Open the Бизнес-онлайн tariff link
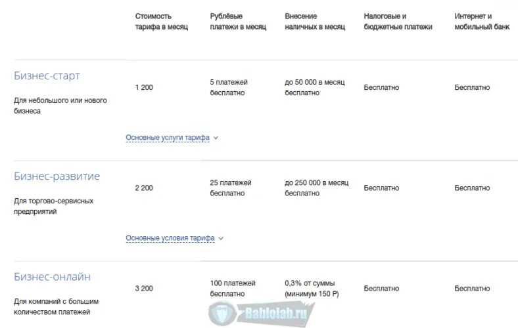This screenshot has width=518, height=328. [x=52, y=277]
